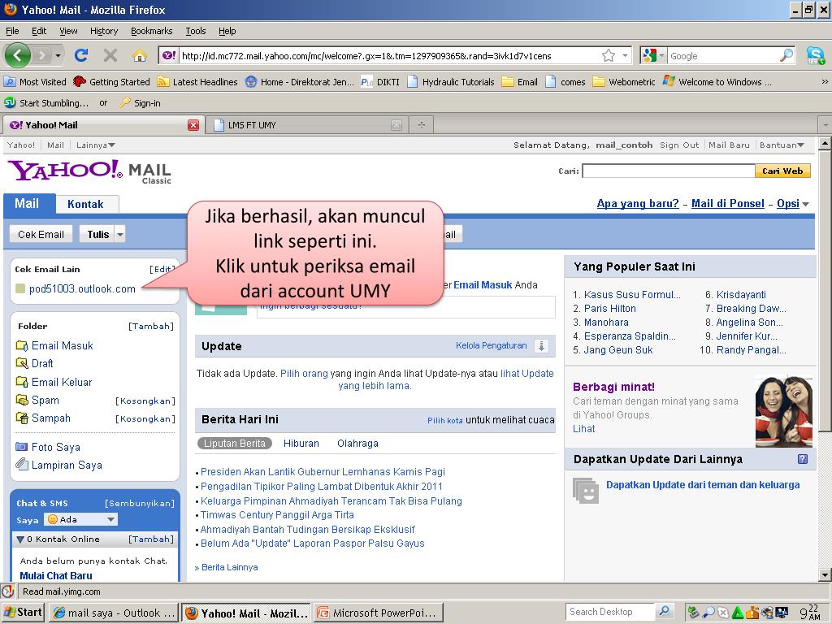Viewport: 832px width, 624px height.
Task: Open the Home page icon
Action: point(140,55)
